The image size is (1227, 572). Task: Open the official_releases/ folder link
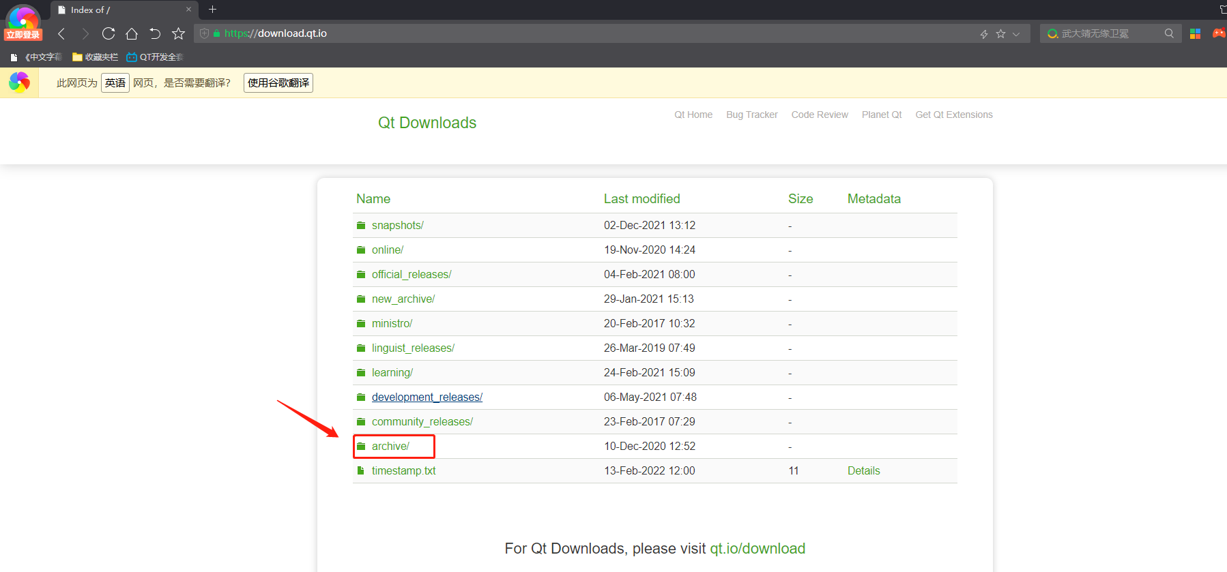click(412, 275)
